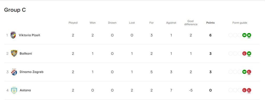Viewport: 265px width, 100px height.
Task: Click the Viktoria Plzeň club crest
Action: [13, 35]
